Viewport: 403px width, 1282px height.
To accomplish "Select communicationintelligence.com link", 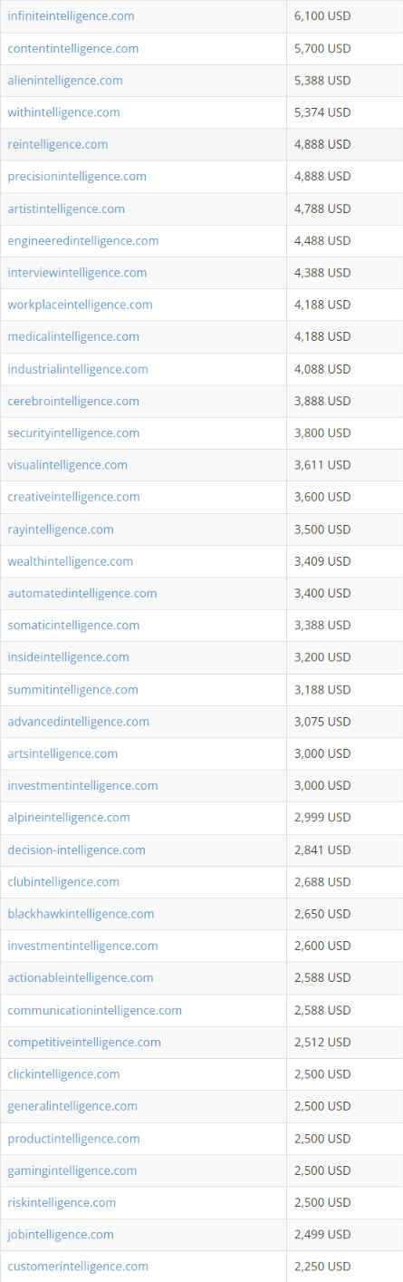I will click(95, 1010).
